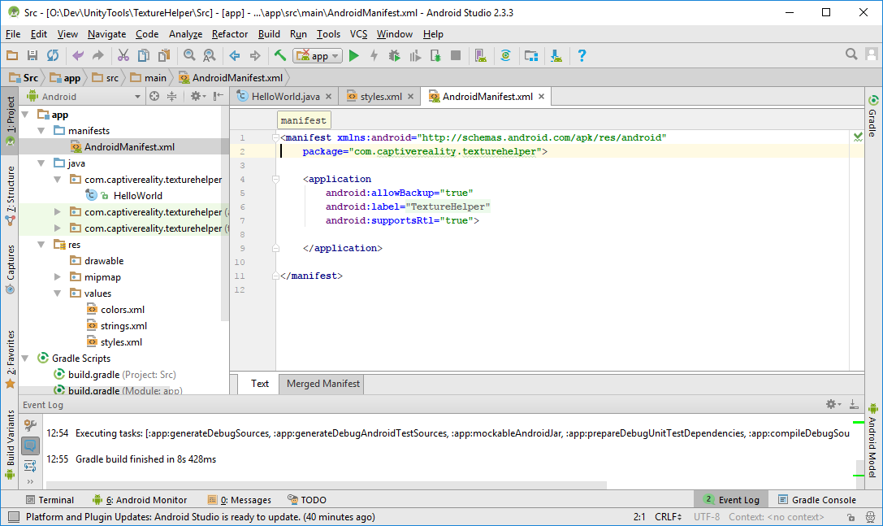Click the Sync Project with Gradle icon
Viewport: 883px width, 526px height.
(x=506, y=55)
